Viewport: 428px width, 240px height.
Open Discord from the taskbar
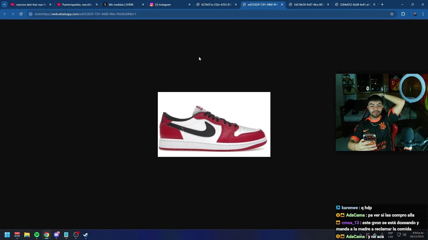click(x=57, y=235)
